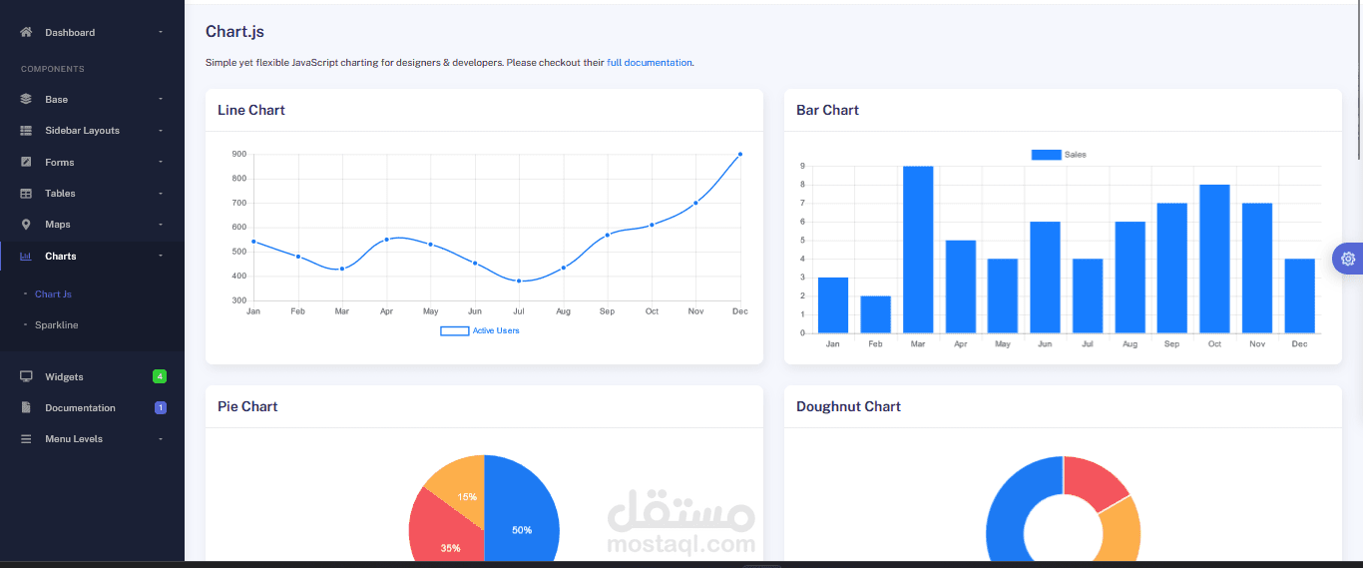Click the Jun bar in Bar Chart

point(1045,278)
